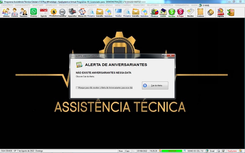Click the printer icon in status bar
The height and width of the screenshot is (153, 245).
(219, 151)
